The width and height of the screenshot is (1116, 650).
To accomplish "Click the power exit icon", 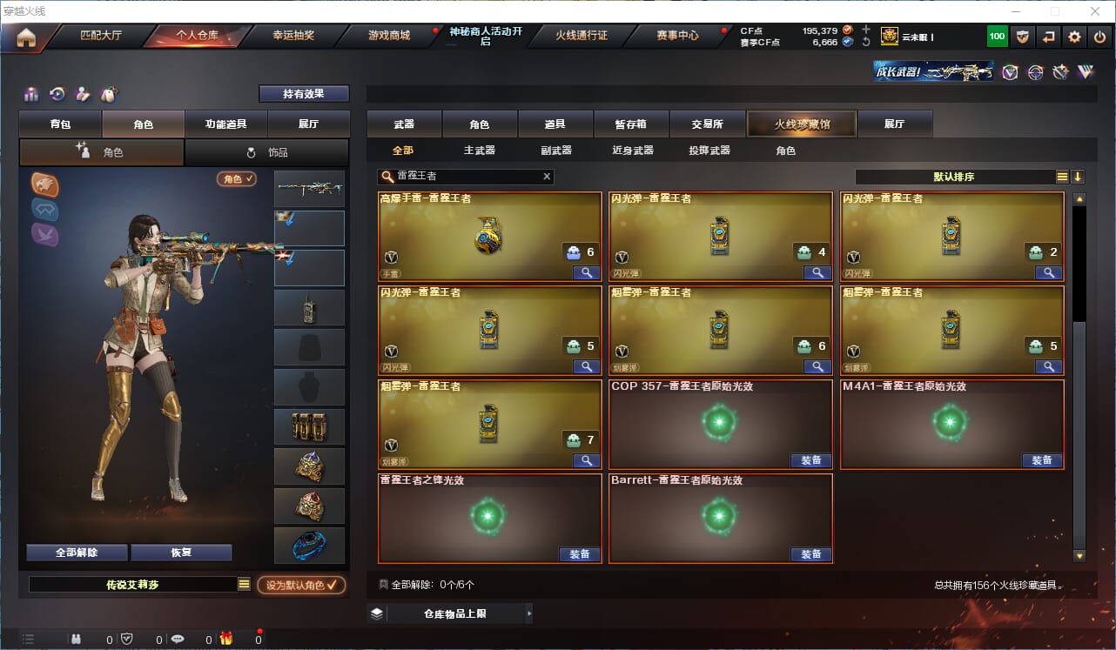I will pos(1100,37).
